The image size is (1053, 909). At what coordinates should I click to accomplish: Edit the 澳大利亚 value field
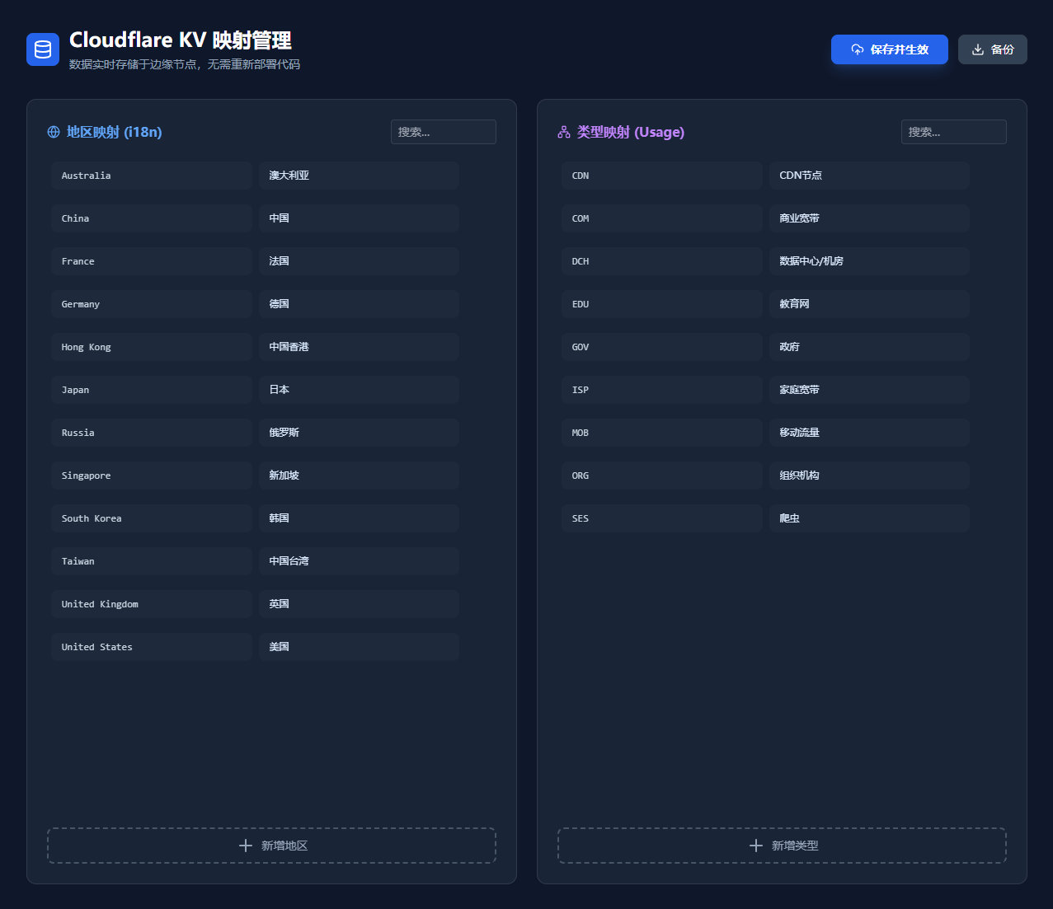point(359,176)
